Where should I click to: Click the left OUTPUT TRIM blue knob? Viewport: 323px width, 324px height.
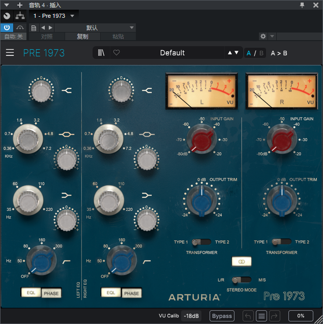pos(201,201)
